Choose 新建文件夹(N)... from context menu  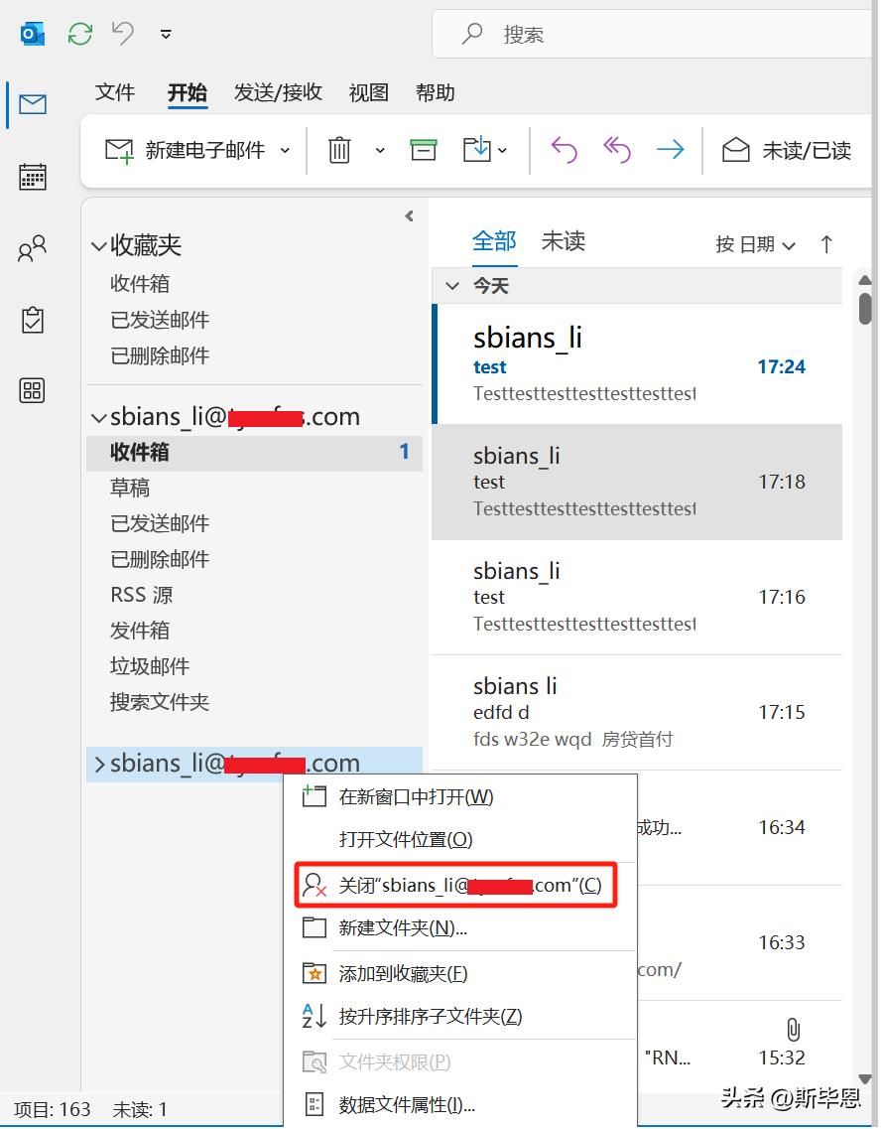pyautogui.click(x=460, y=928)
